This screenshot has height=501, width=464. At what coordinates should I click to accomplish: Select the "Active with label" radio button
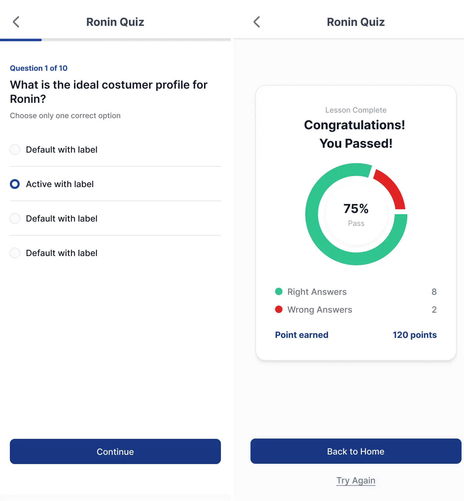(x=15, y=184)
